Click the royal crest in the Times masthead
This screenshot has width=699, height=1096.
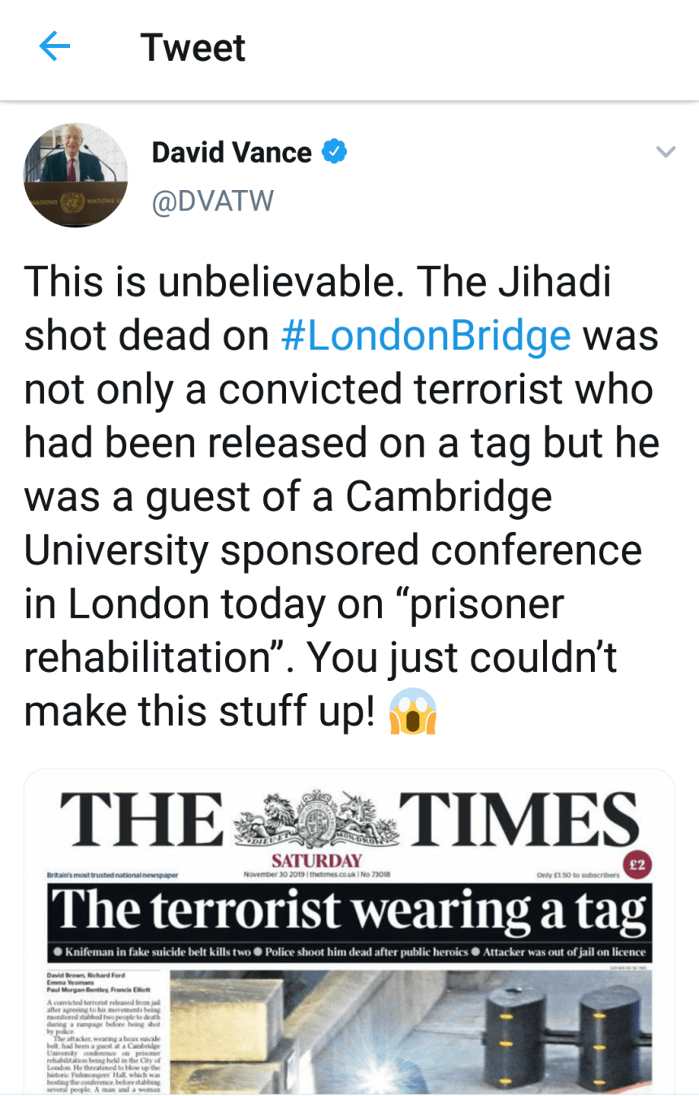313,818
